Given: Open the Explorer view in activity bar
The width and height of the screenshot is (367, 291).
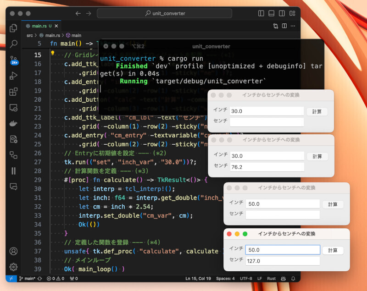Looking at the screenshot, I should (13, 28).
